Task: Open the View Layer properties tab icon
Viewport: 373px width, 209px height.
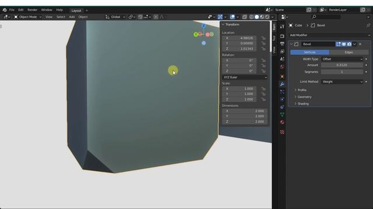Action: click(x=282, y=51)
